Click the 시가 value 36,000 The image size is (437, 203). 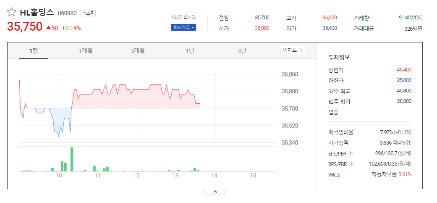262,28
